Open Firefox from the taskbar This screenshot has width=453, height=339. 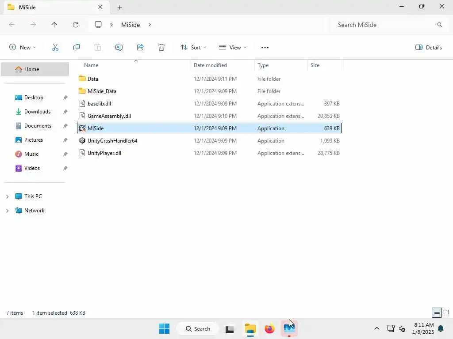tap(269, 328)
